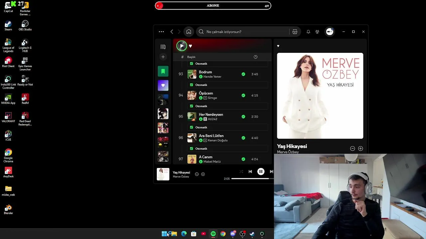Screen dimensions: 426x239
Task: Click the Yaş Hikayesi title in side panel
Action: pyautogui.click(x=292, y=146)
